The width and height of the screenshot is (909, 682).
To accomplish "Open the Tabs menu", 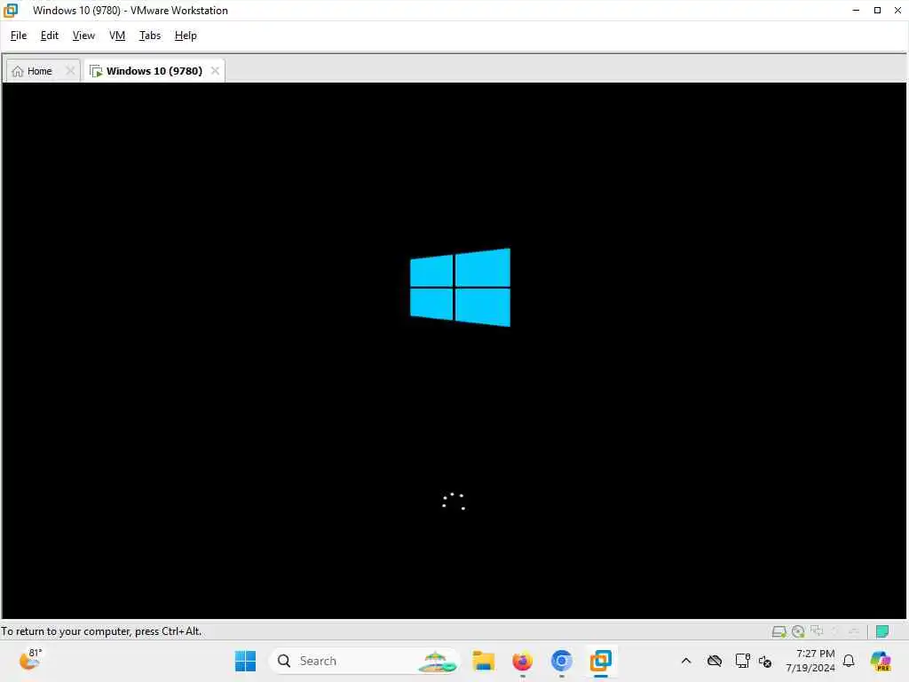I will [x=149, y=36].
